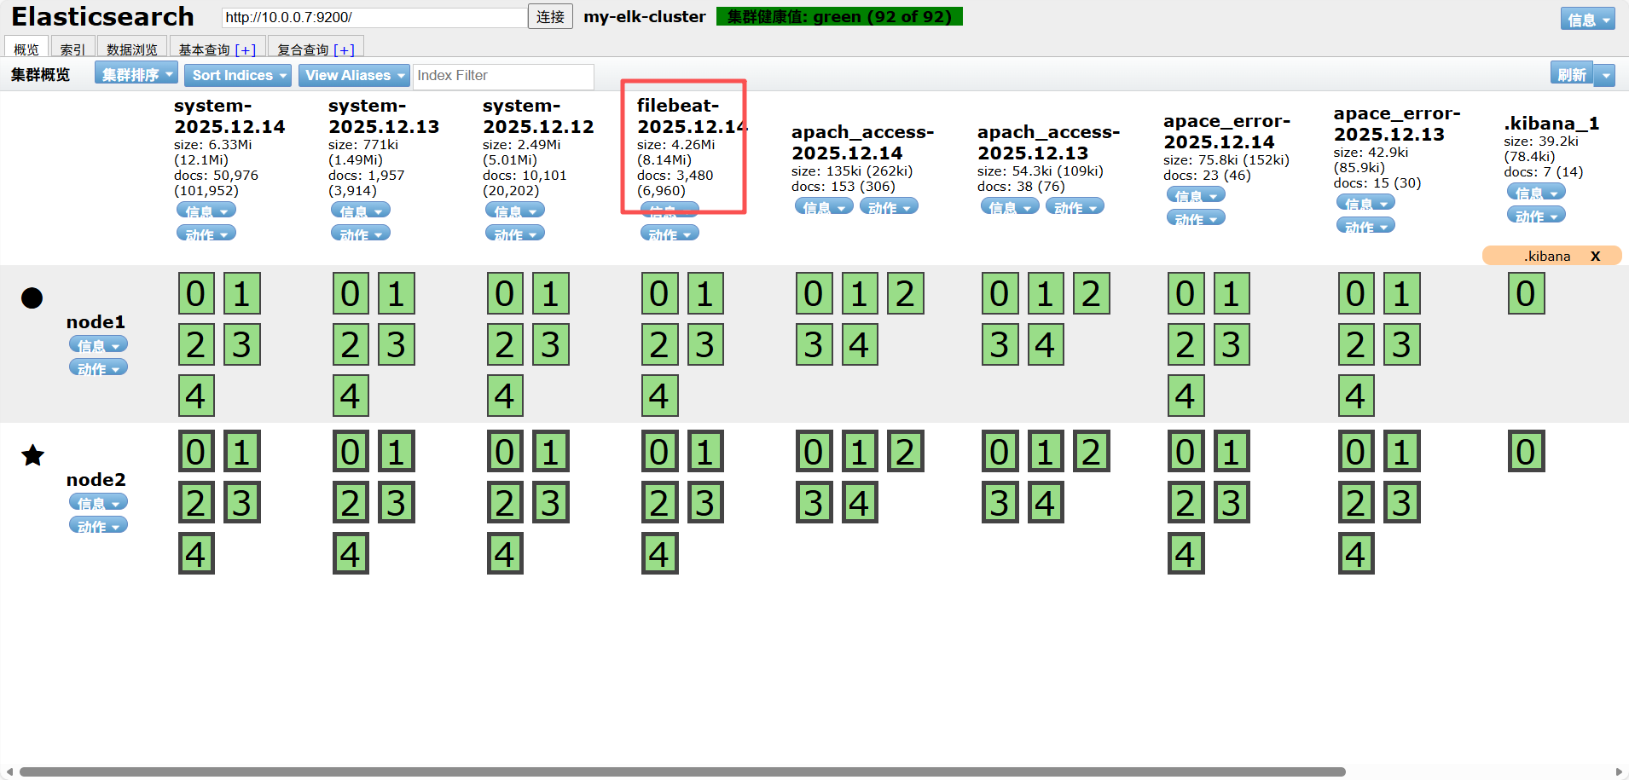Select shard 0 of apace_error-2025.12.13 on node2
1629x780 pixels.
[1356, 451]
